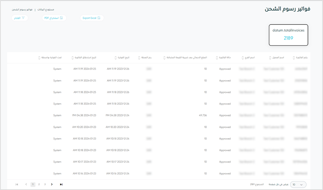Image resolution: width=323 pixels, height=190 pixels.
Task: Sort by total amount after VAT column arrows
Action: [164, 58]
